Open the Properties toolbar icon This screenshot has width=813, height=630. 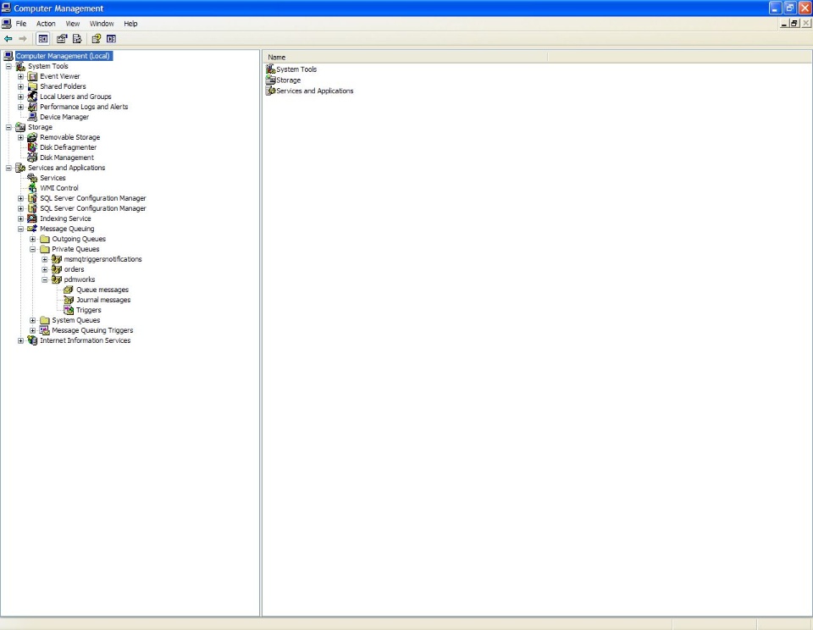(x=62, y=39)
